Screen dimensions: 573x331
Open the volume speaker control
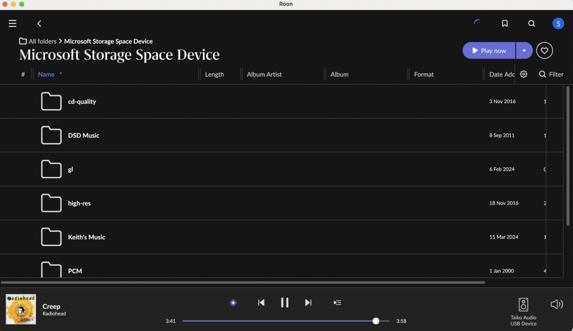click(x=556, y=305)
